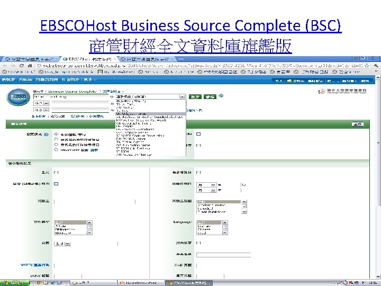381x286 pixels.
Task: Open the first search field selector dropdown
Action: pos(151,97)
